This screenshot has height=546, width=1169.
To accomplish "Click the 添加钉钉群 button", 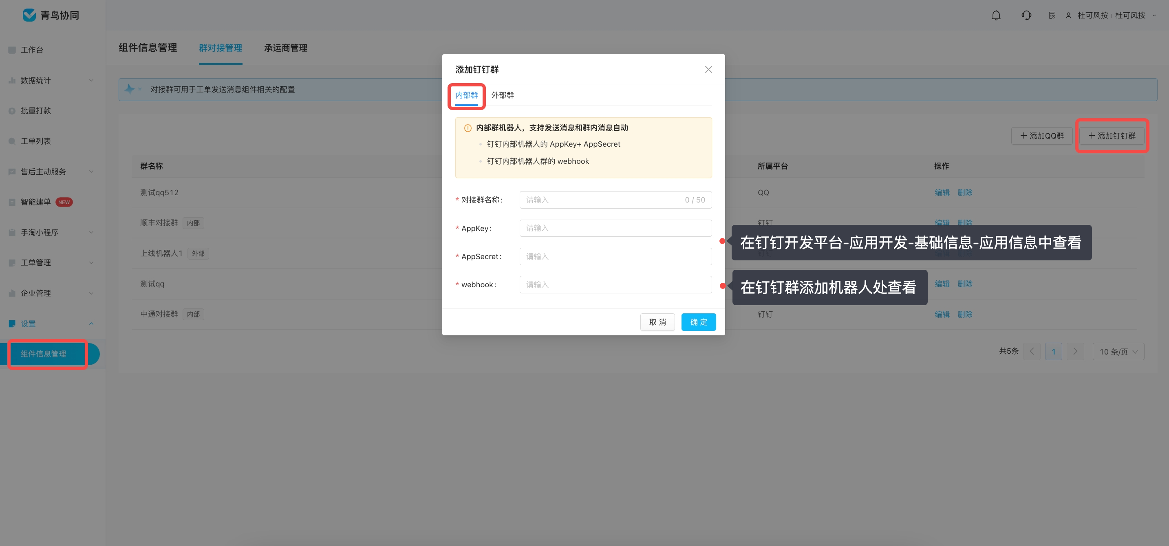I will tap(1112, 136).
